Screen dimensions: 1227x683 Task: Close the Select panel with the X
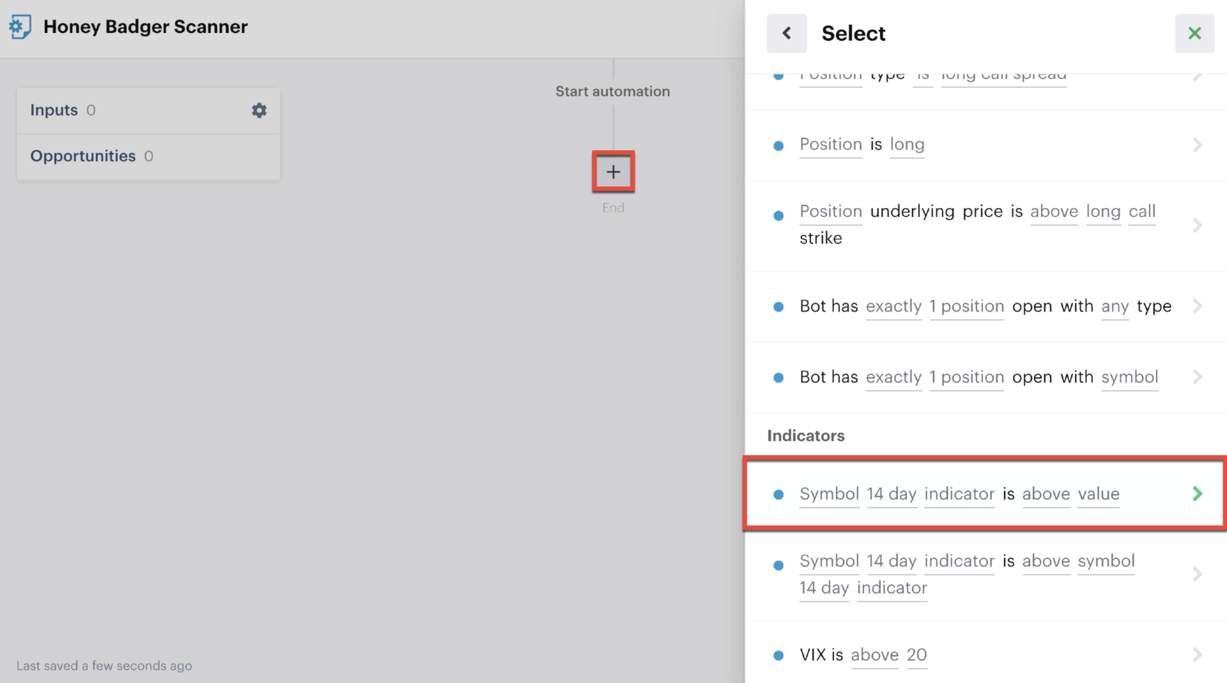click(1194, 33)
